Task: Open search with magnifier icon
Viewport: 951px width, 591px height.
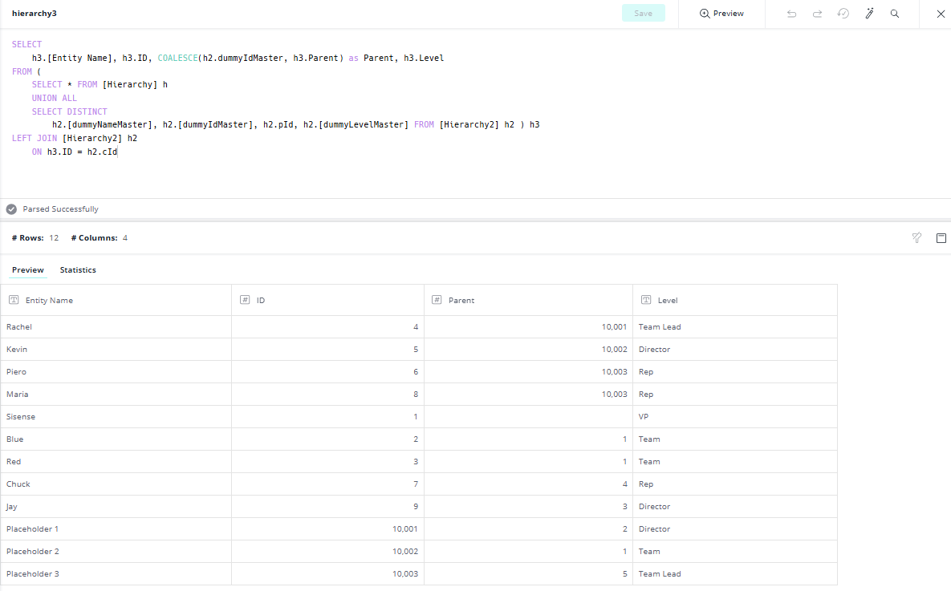Action: (x=894, y=14)
